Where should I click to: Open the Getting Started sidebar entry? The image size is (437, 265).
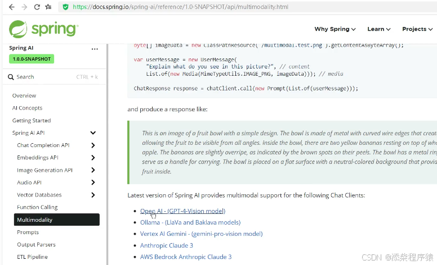click(32, 120)
